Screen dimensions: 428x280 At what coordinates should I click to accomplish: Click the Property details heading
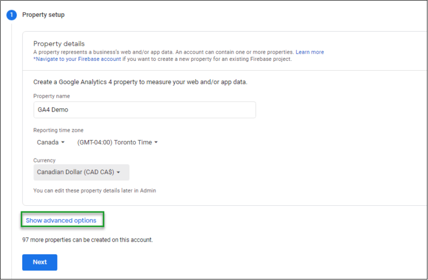pyautogui.click(x=59, y=44)
